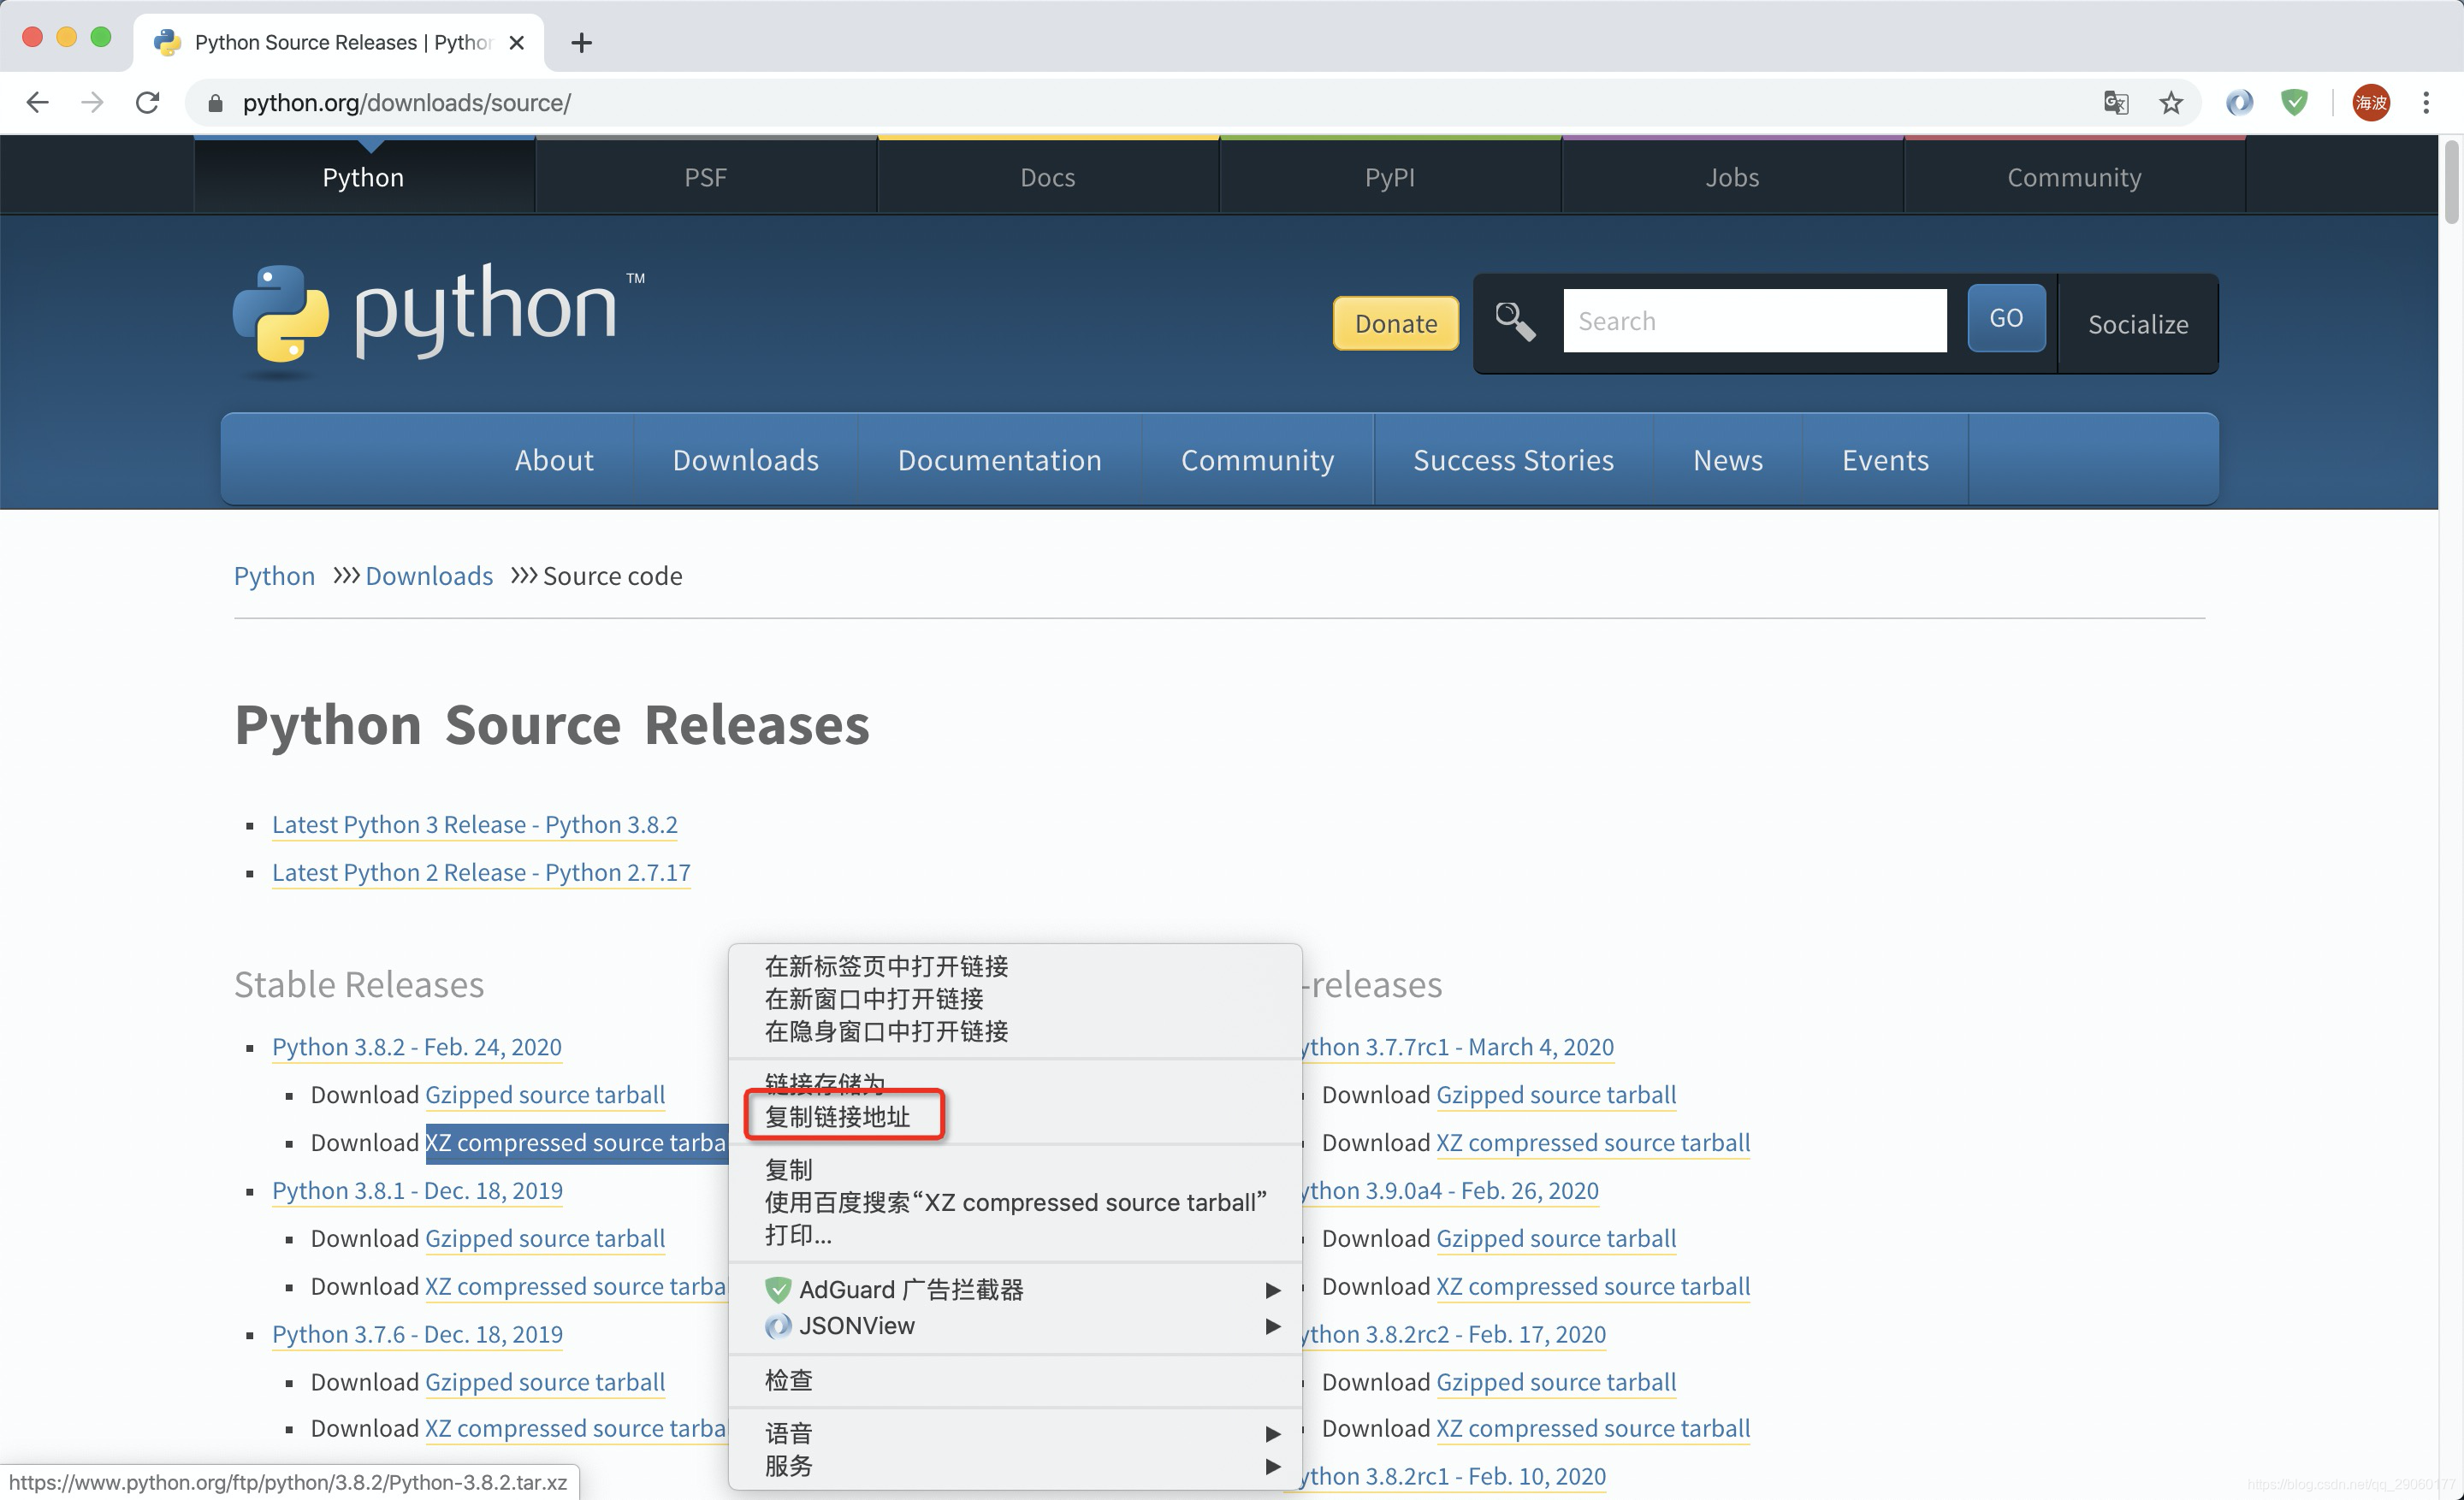Viewport: 2464px width, 1500px height.
Task: Open a new tab with the plus button
Action: tap(581, 42)
